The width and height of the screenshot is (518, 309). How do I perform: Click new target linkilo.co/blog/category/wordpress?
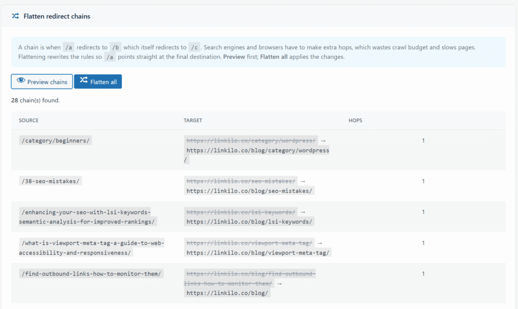[256, 155]
